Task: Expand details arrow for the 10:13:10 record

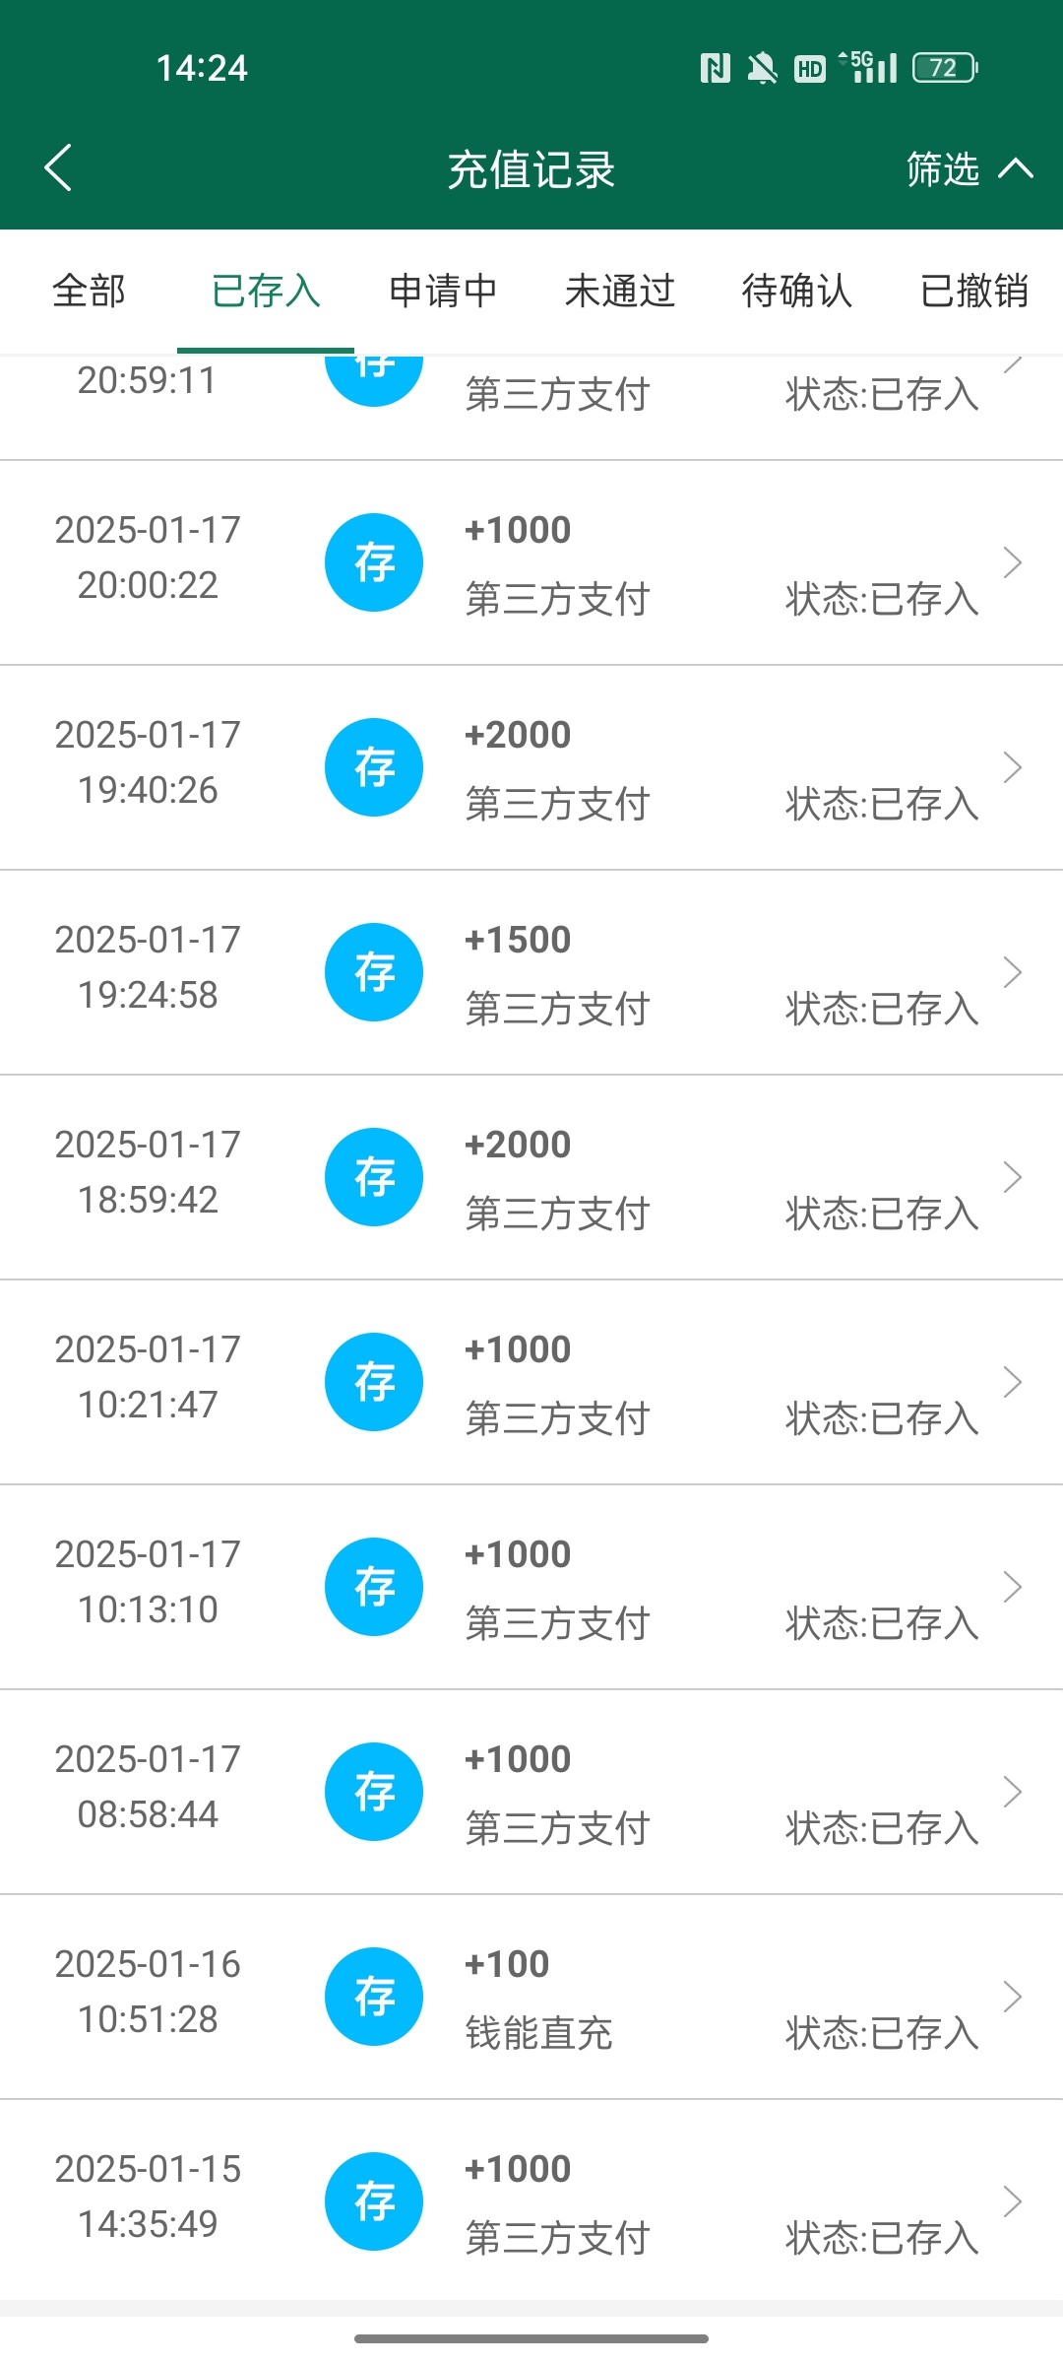Action: (x=1012, y=1587)
